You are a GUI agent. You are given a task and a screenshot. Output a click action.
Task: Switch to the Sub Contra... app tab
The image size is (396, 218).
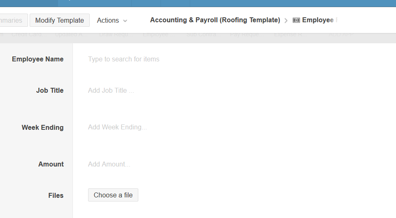pos(202,35)
